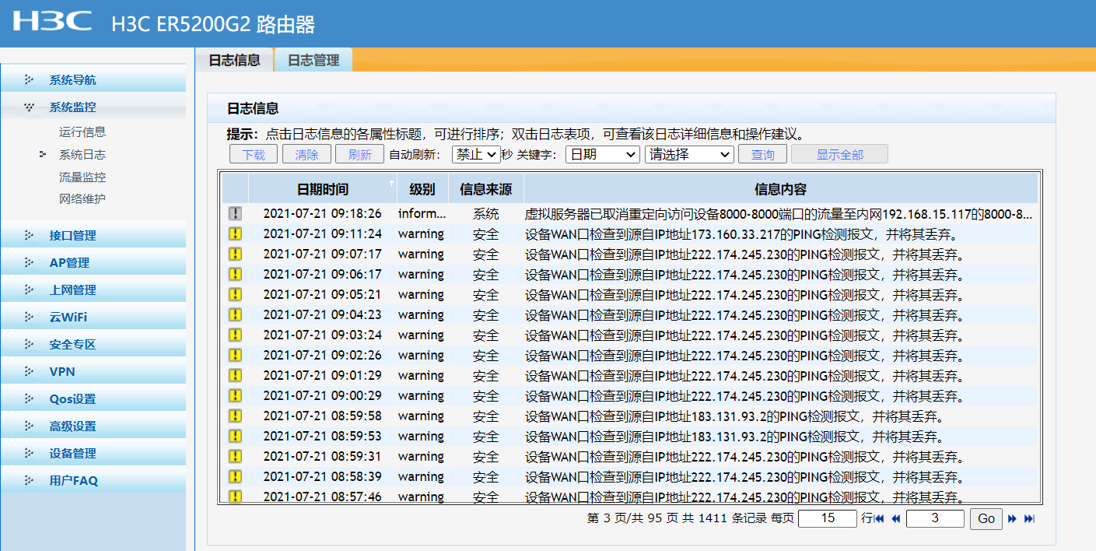This screenshot has width=1096, height=551.
Task: Click the 刷新 button
Action: (359, 154)
